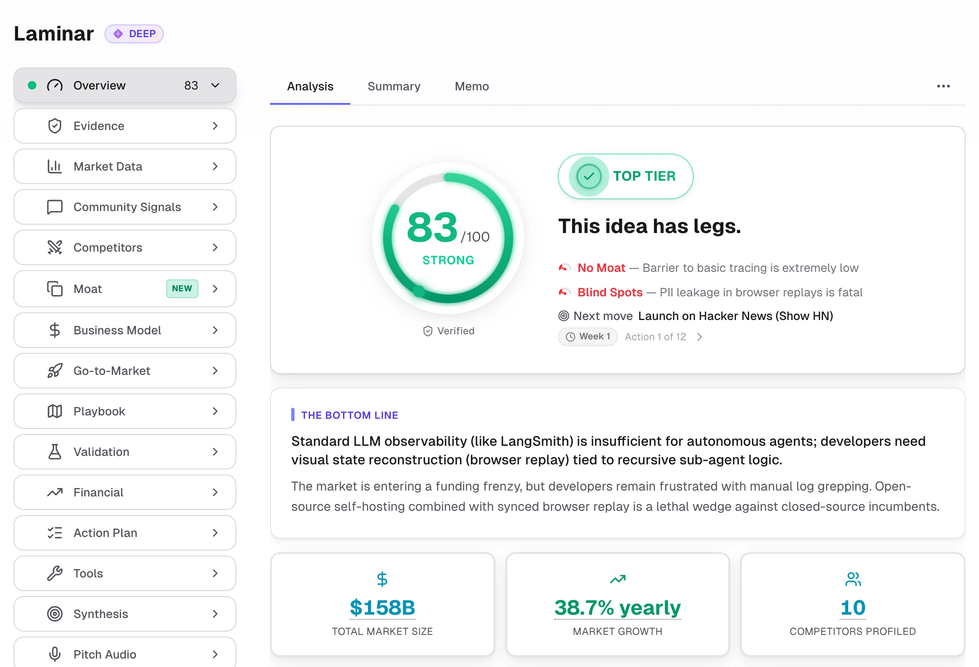
Task: Collapse the Overview section chevron
Action: coord(215,85)
